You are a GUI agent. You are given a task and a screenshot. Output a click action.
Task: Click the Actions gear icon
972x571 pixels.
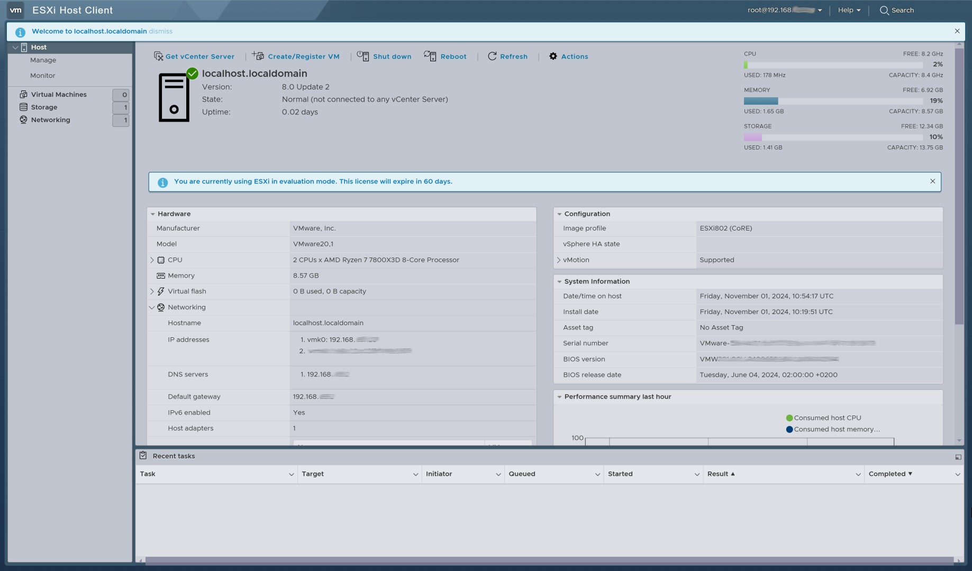coord(553,56)
